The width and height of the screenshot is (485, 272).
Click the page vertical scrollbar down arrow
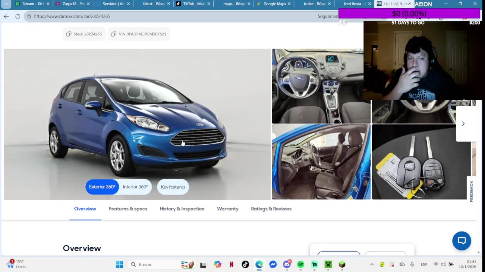(x=479, y=252)
